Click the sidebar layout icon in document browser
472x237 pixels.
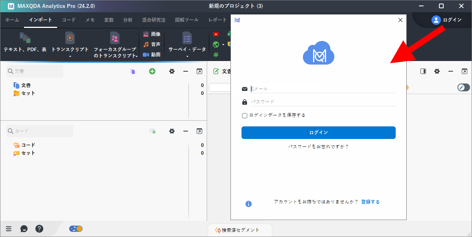423,71
